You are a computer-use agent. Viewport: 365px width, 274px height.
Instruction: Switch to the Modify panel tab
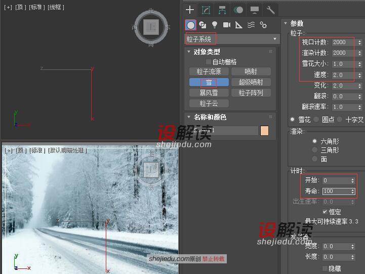[x=206, y=10]
